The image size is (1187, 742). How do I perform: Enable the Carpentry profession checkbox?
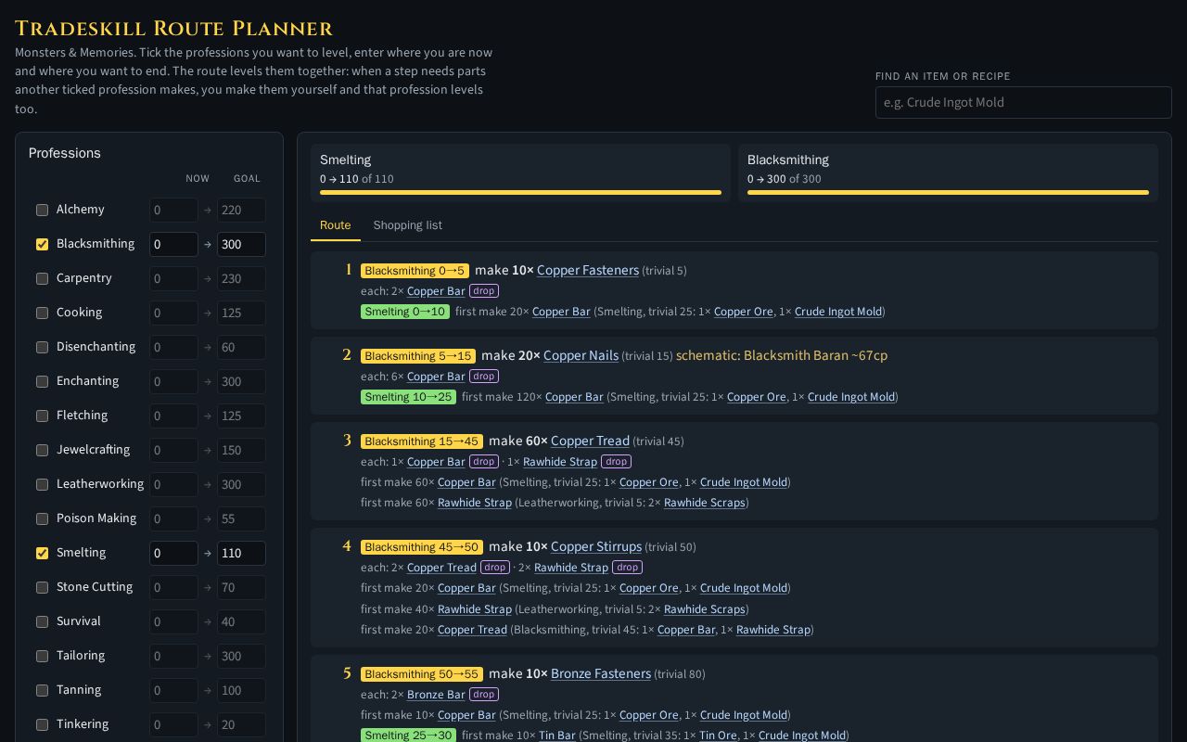coord(42,278)
